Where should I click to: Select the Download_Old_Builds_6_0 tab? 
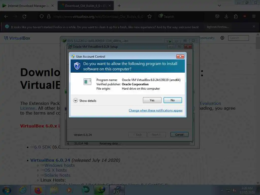86,6
